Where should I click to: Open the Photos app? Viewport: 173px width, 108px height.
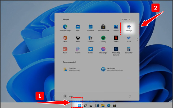coord(116,28)
